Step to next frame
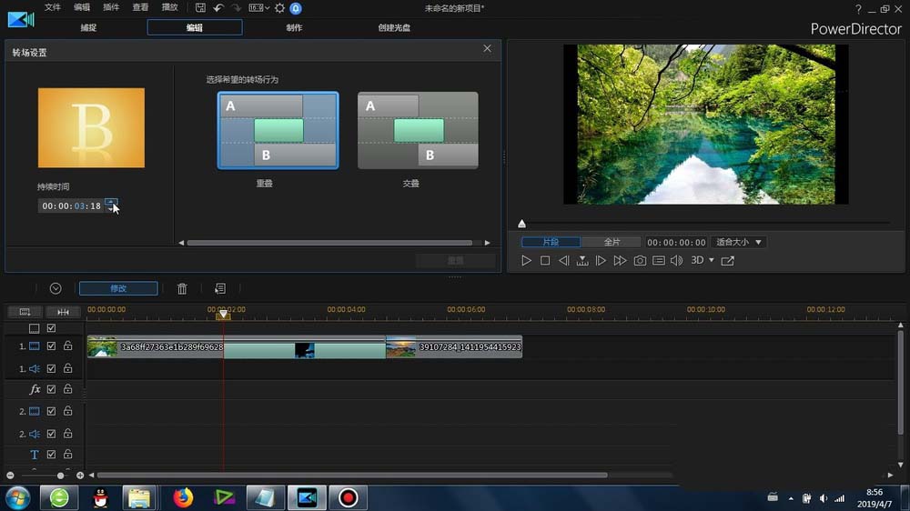This screenshot has height=511, width=910. (601, 260)
